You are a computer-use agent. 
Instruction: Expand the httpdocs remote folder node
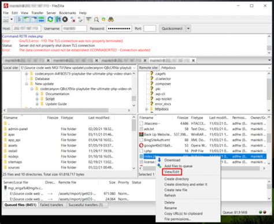coord(147,109)
